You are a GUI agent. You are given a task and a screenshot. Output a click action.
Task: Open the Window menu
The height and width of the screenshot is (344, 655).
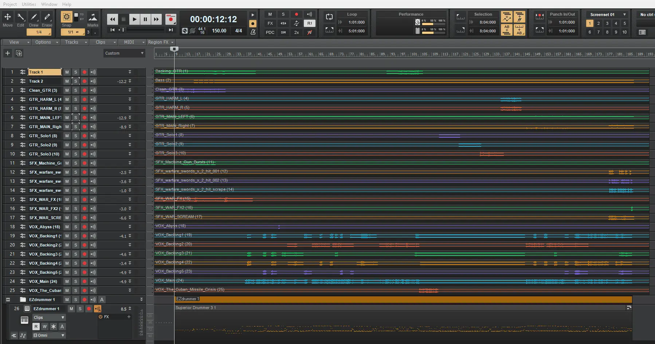tap(49, 4)
